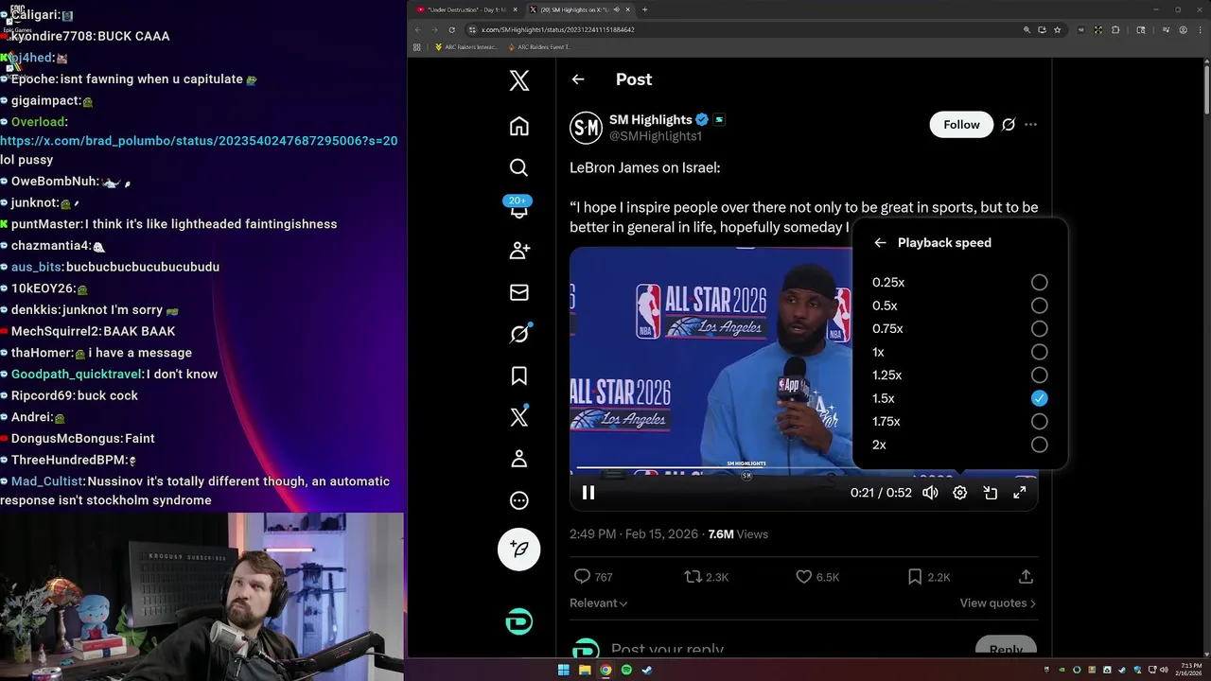Seek in the video progress bar
The height and width of the screenshot is (681, 1211).
tap(803, 468)
